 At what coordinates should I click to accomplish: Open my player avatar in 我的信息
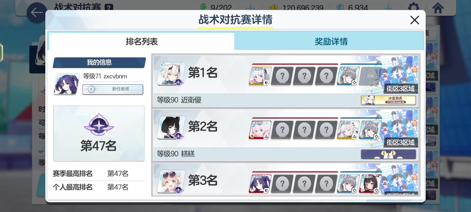click(67, 84)
